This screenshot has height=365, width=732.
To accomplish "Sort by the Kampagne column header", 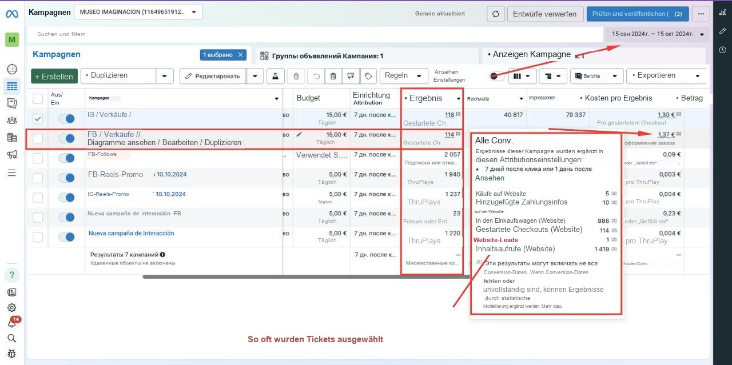I will point(184,98).
